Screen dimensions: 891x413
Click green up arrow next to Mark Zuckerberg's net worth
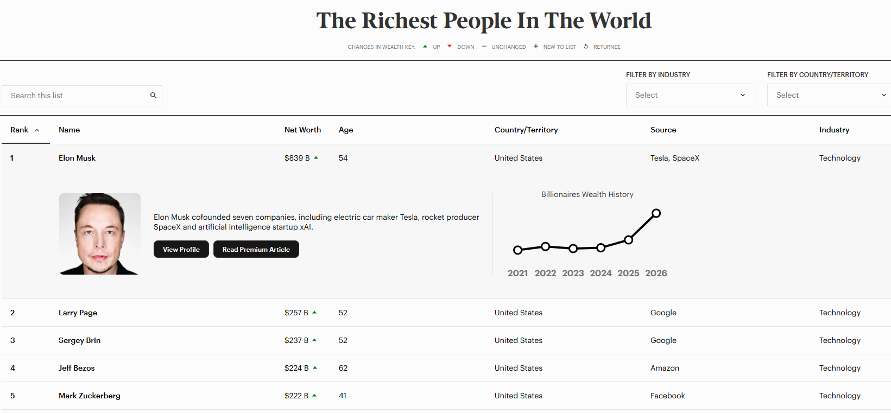(x=314, y=396)
